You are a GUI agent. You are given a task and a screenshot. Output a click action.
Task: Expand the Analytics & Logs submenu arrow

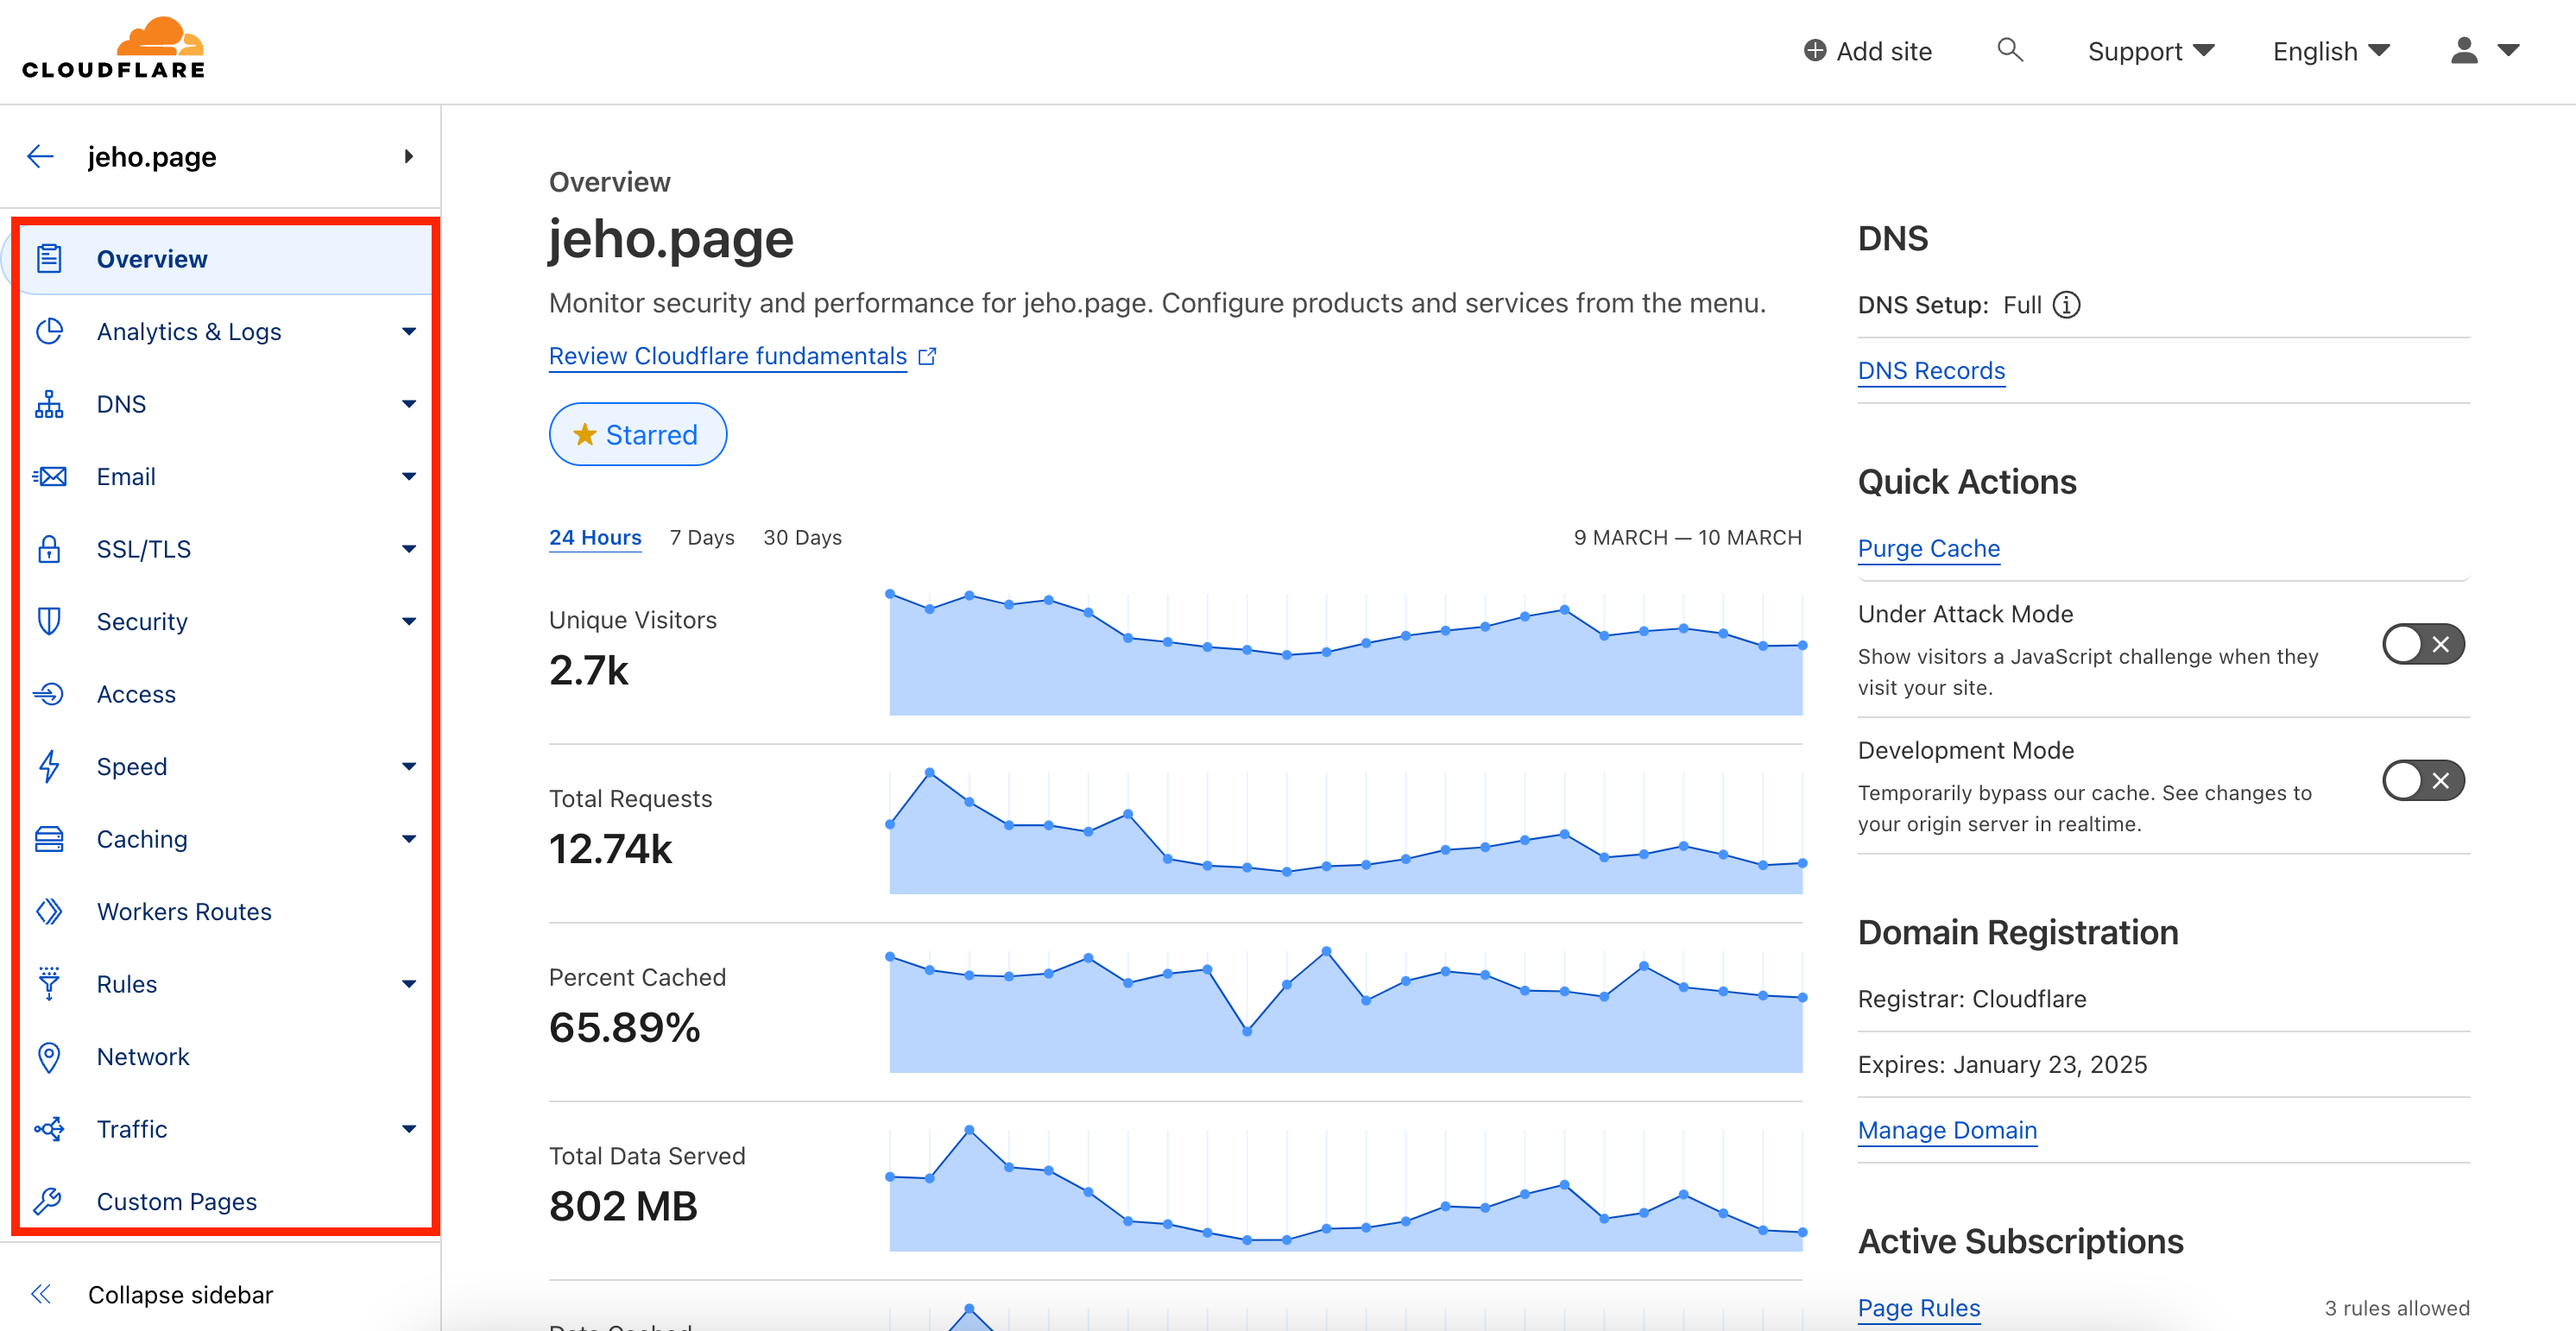coord(409,331)
